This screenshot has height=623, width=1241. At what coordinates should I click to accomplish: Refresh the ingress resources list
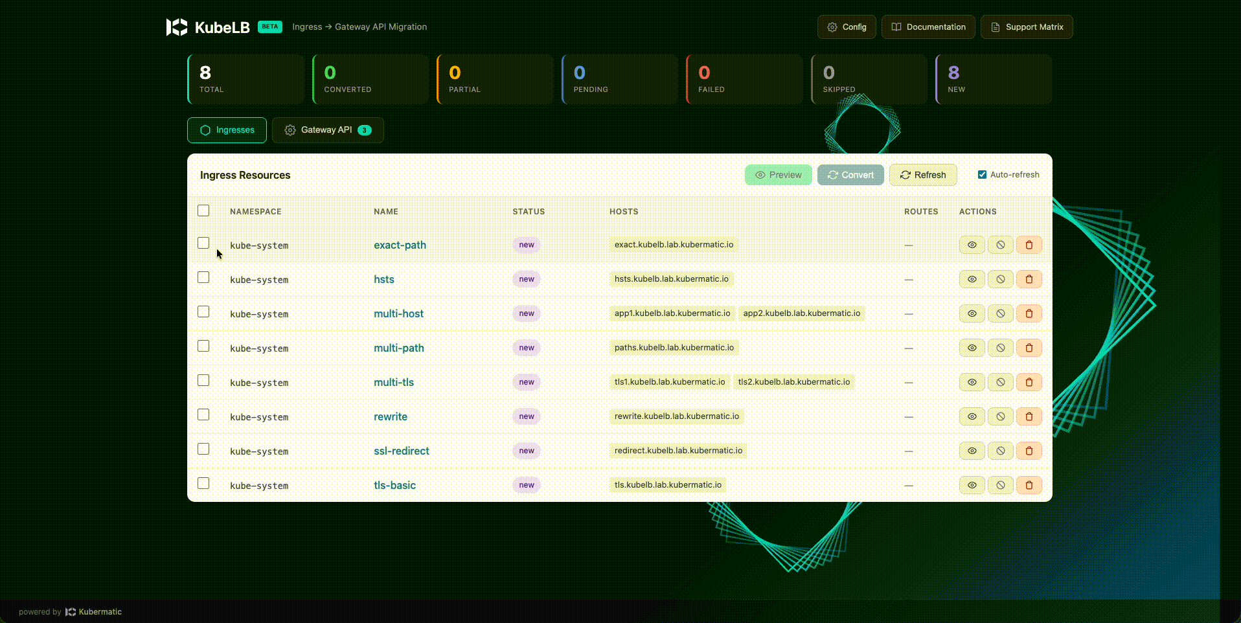click(x=923, y=174)
